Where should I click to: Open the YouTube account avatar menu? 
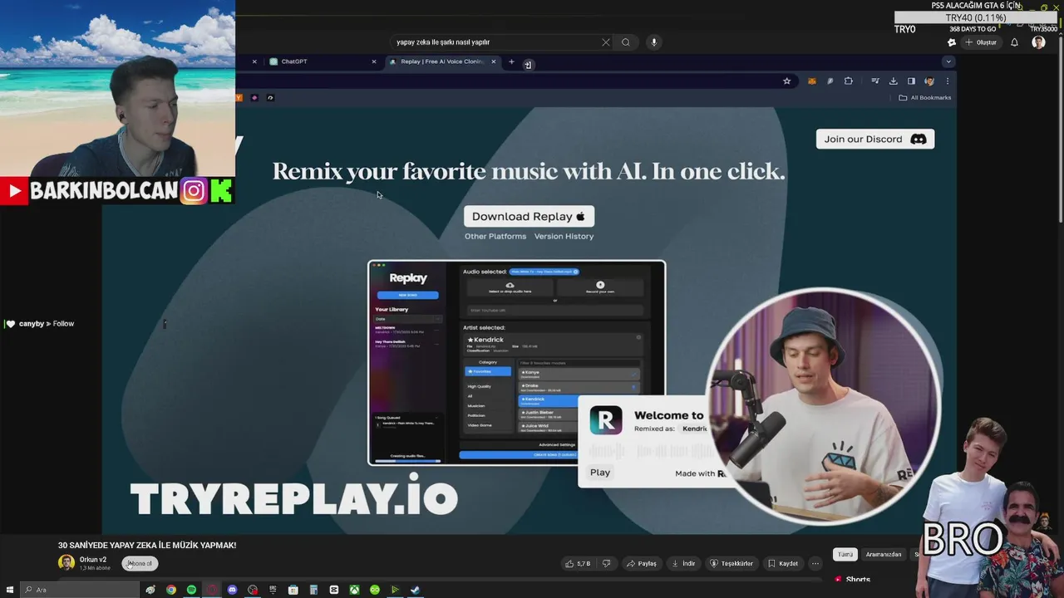point(1038,42)
